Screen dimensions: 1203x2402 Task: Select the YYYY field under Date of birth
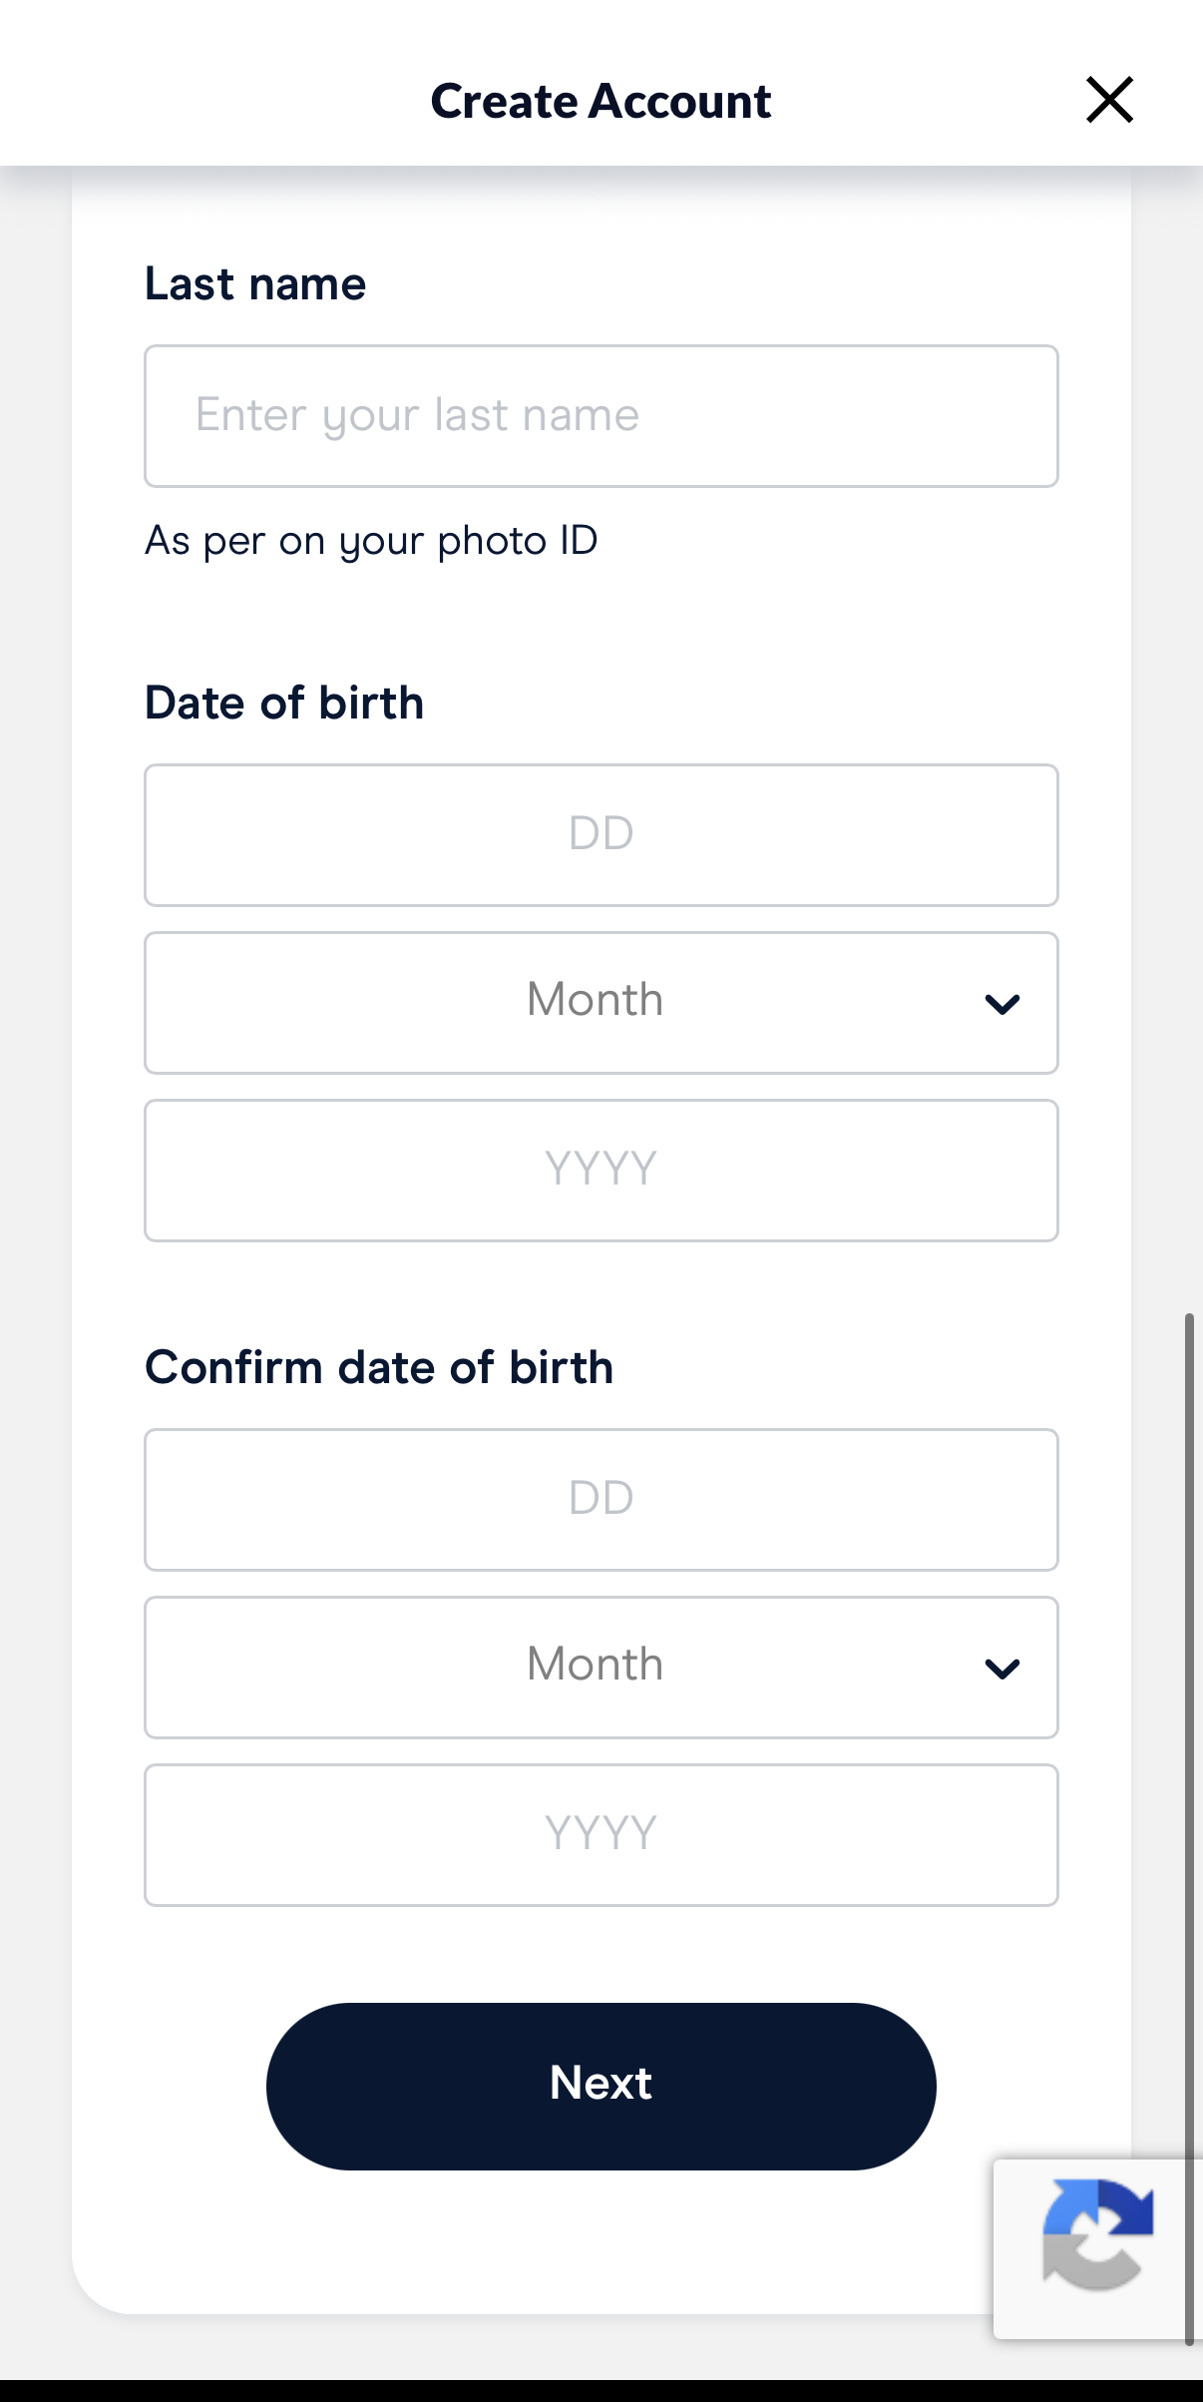(x=601, y=1171)
